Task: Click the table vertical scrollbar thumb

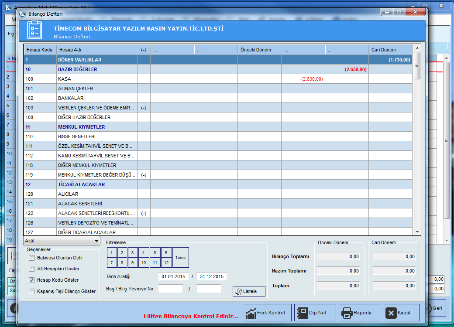Action: (417, 65)
